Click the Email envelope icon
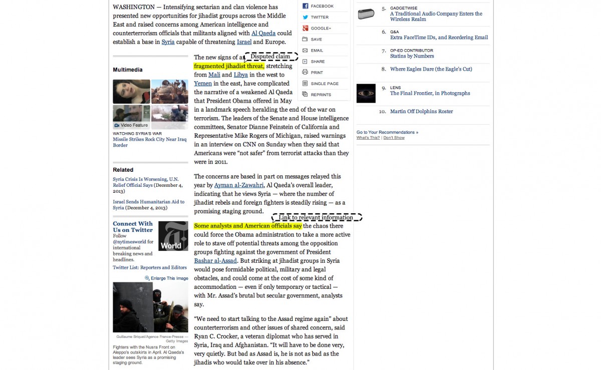The image size is (601, 370). tap(305, 51)
